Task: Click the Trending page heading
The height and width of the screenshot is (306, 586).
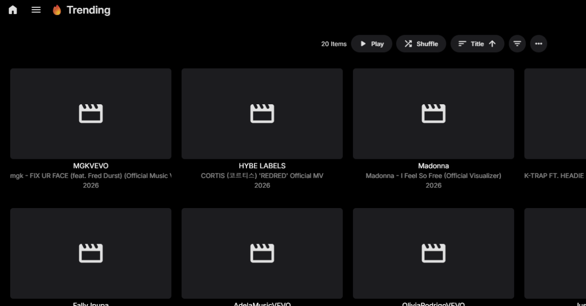Action: (x=88, y=10)
